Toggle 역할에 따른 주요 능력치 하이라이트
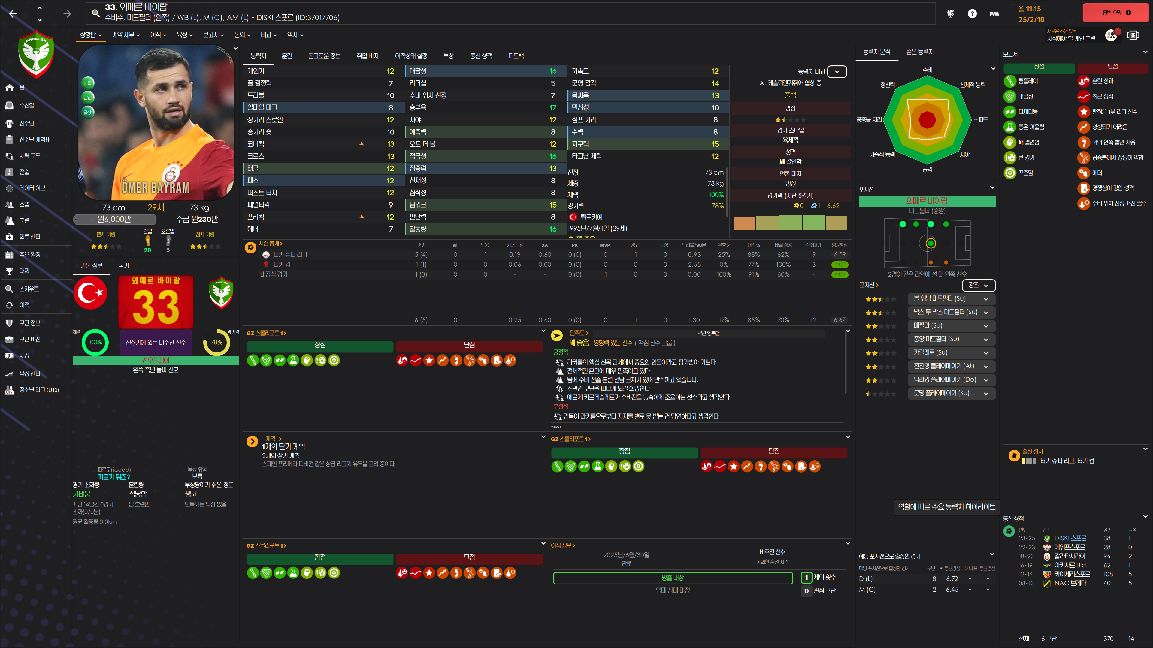The height and width of the screenshot is (648, 1153). (947, 507)
